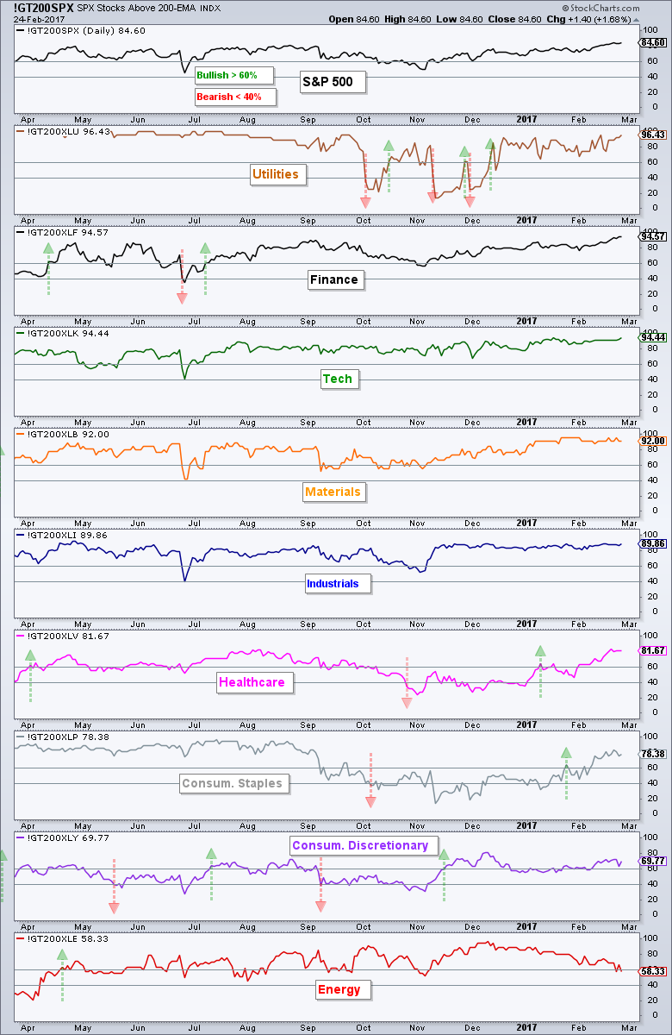
Task: Click the '!GT200XLE 58.33' legend
Action: (x=65, y=940)
